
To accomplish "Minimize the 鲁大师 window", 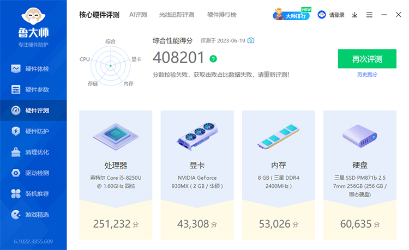I will coord(384,15).
